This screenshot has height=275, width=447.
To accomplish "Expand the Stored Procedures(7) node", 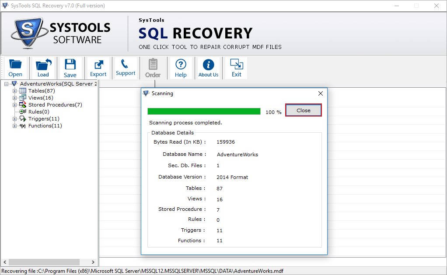I will [14, 104].
